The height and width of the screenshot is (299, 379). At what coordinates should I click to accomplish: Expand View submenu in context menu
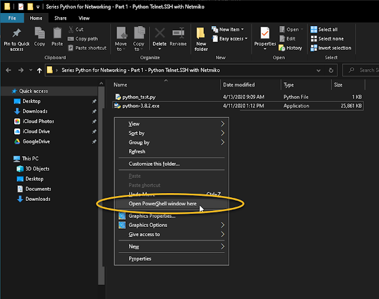click(x=171, y=124)
